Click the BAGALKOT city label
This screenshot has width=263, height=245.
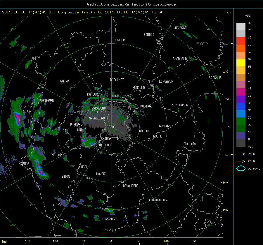[x=117, y=80]
